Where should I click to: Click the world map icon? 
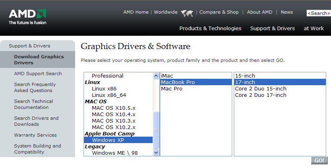[187, 13]
